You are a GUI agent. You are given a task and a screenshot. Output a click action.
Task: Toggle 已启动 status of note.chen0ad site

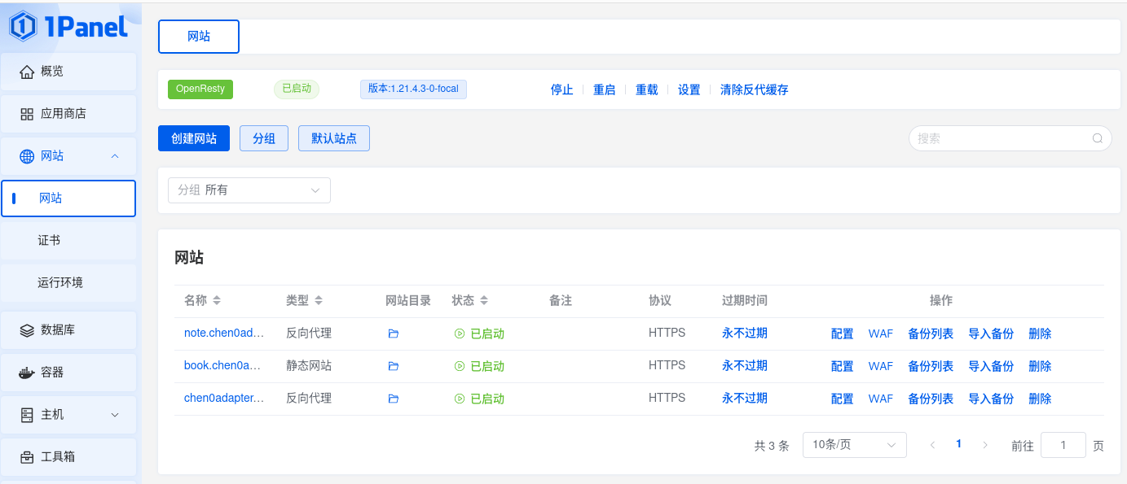[x=479, y=334]
